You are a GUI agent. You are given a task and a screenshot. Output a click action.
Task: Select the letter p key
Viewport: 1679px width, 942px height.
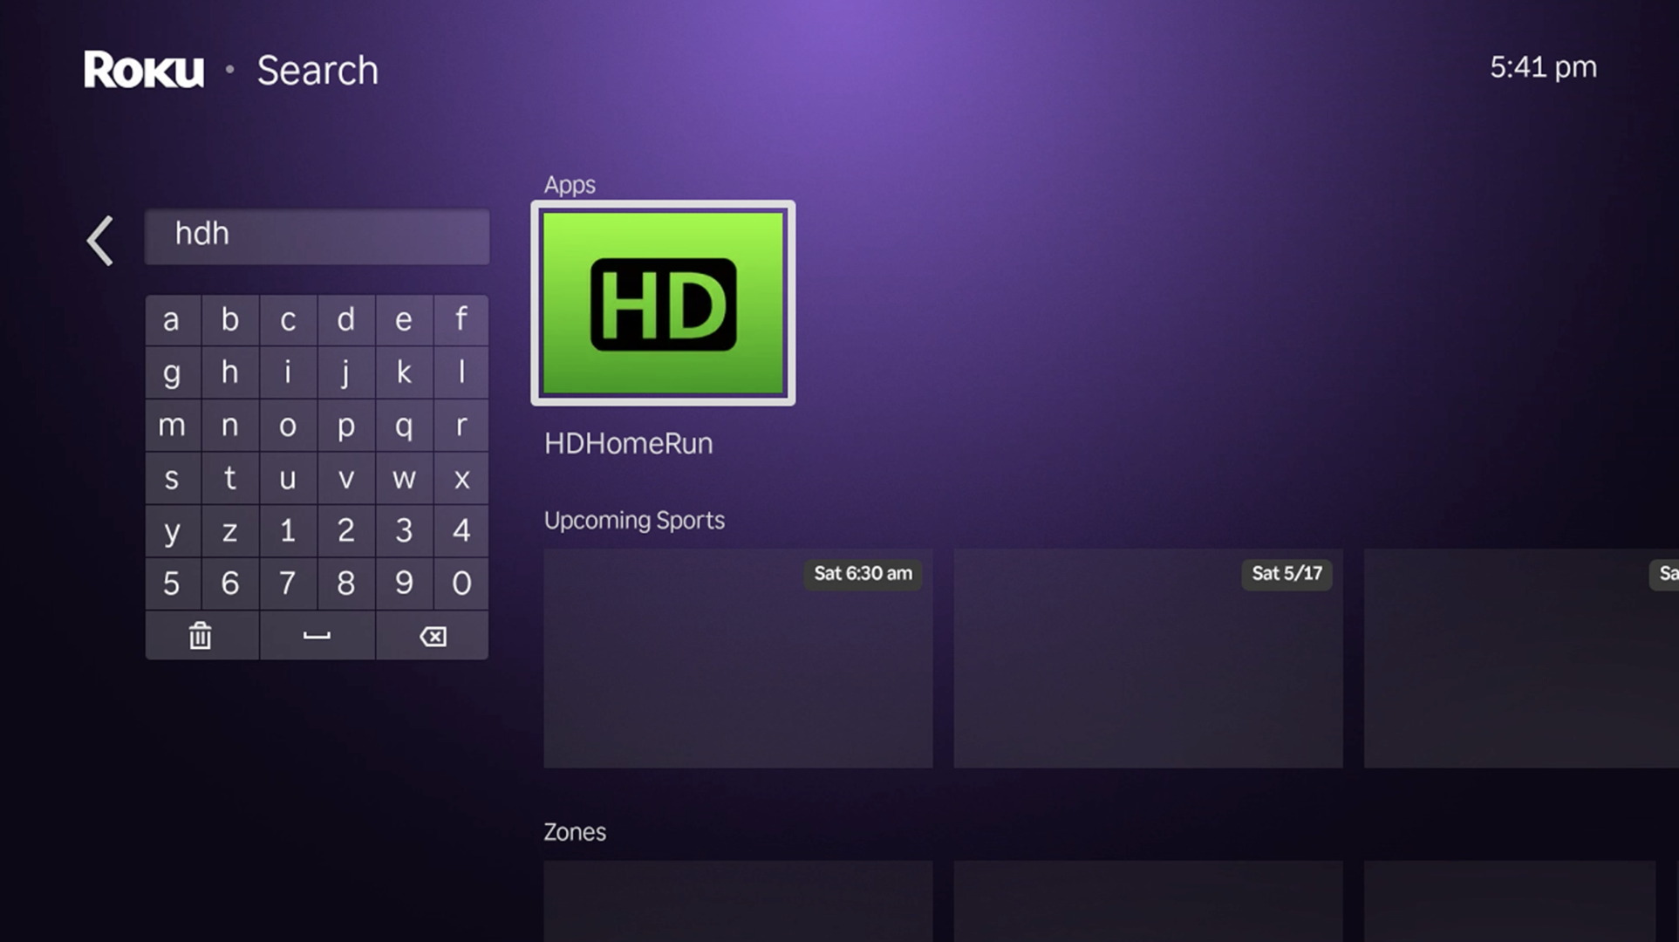(x=346, y=426)
